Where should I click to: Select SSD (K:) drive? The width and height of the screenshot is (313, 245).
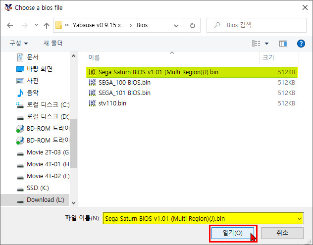click(x=38, y=188)
